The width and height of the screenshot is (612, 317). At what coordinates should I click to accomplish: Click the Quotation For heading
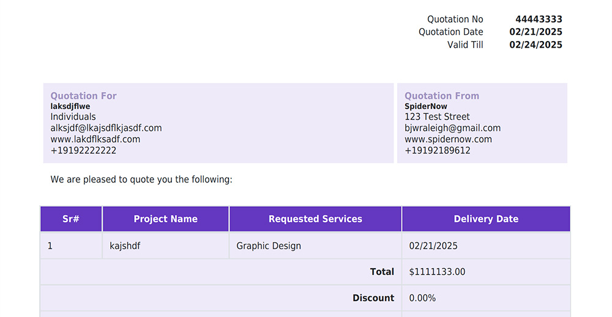coord(83,95)
